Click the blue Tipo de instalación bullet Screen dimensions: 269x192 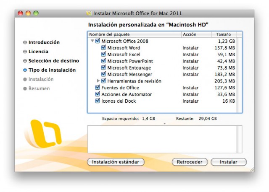click(25, 70)
